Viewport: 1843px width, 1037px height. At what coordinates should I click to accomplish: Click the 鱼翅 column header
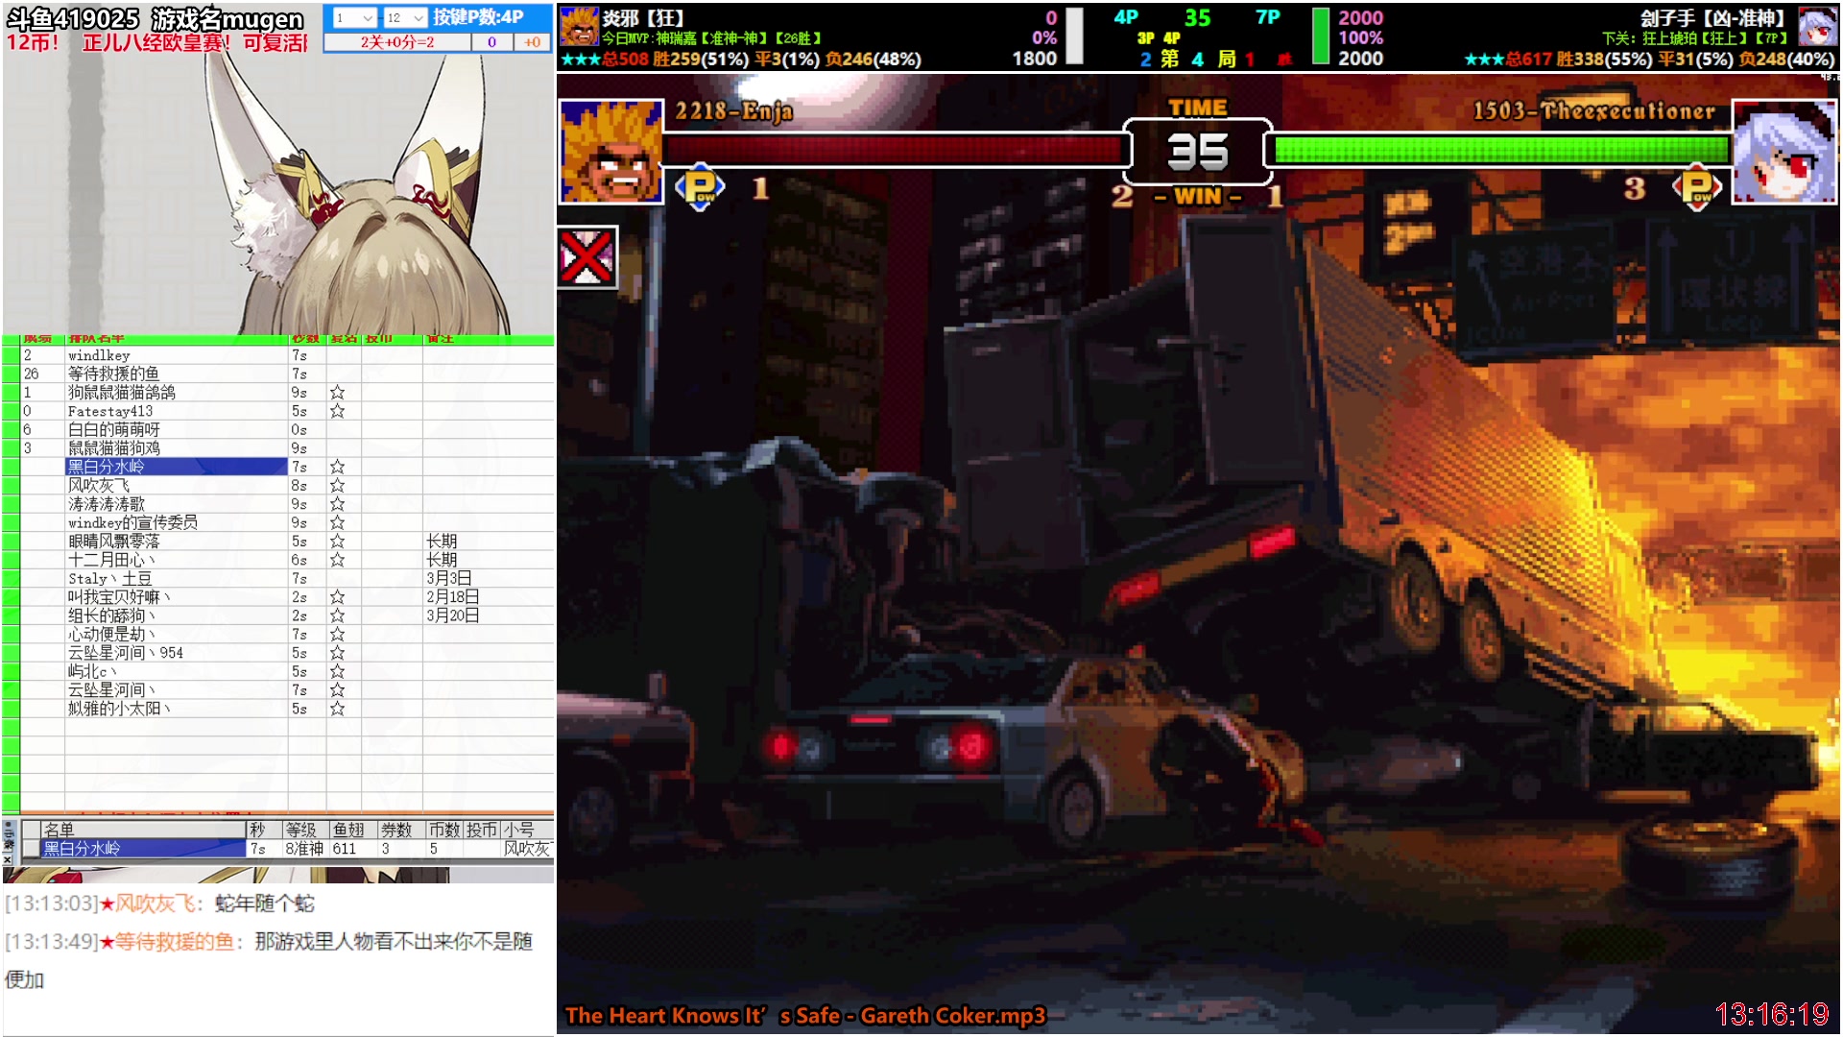click(352, 830)
